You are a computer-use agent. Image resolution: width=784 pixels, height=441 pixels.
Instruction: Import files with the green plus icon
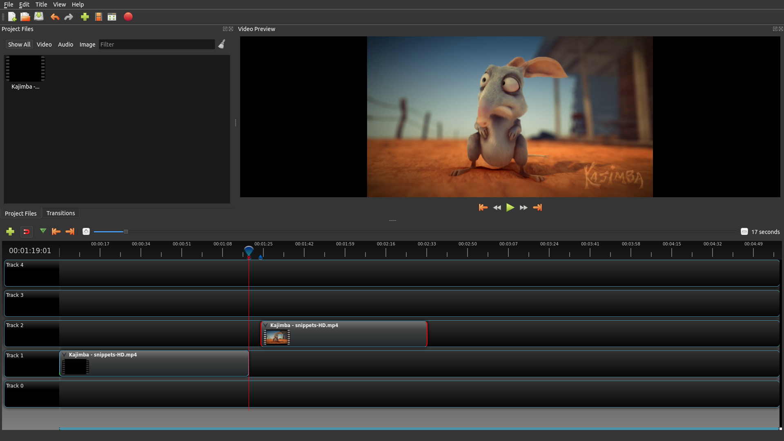pyautogui.click(x=85, y=17)
